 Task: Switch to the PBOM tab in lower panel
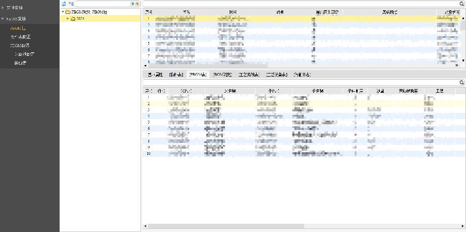[197, 75]
